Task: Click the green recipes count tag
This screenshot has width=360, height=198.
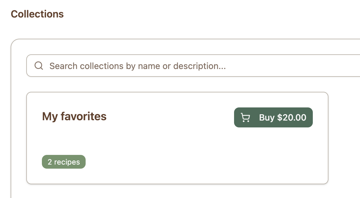Action: point(64,162)
